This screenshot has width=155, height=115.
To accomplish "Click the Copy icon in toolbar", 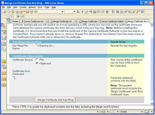I will tap(9, 12).
